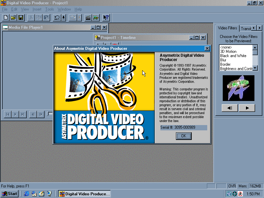Open the File menu
This screenshot has width=264, height=198.
[5, 9]
